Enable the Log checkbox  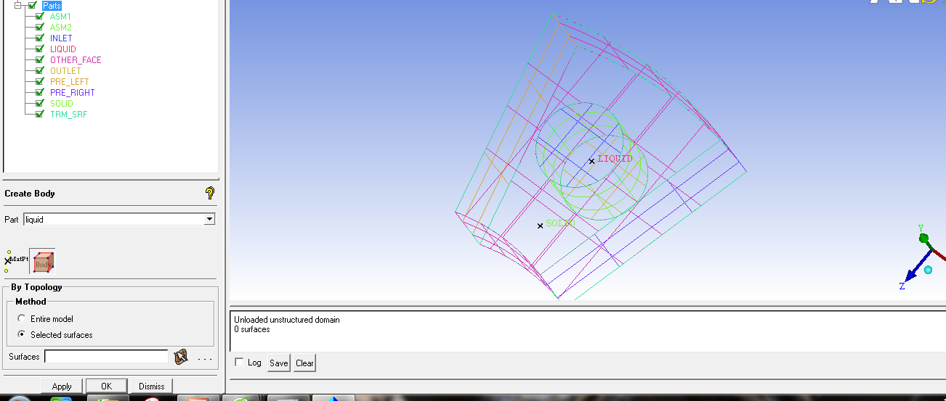[x=240, y=363]
